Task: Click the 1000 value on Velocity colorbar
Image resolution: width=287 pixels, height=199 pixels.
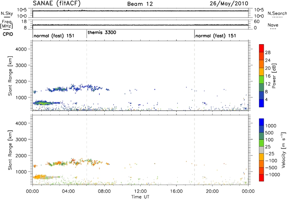Action: tap(270, 126)
